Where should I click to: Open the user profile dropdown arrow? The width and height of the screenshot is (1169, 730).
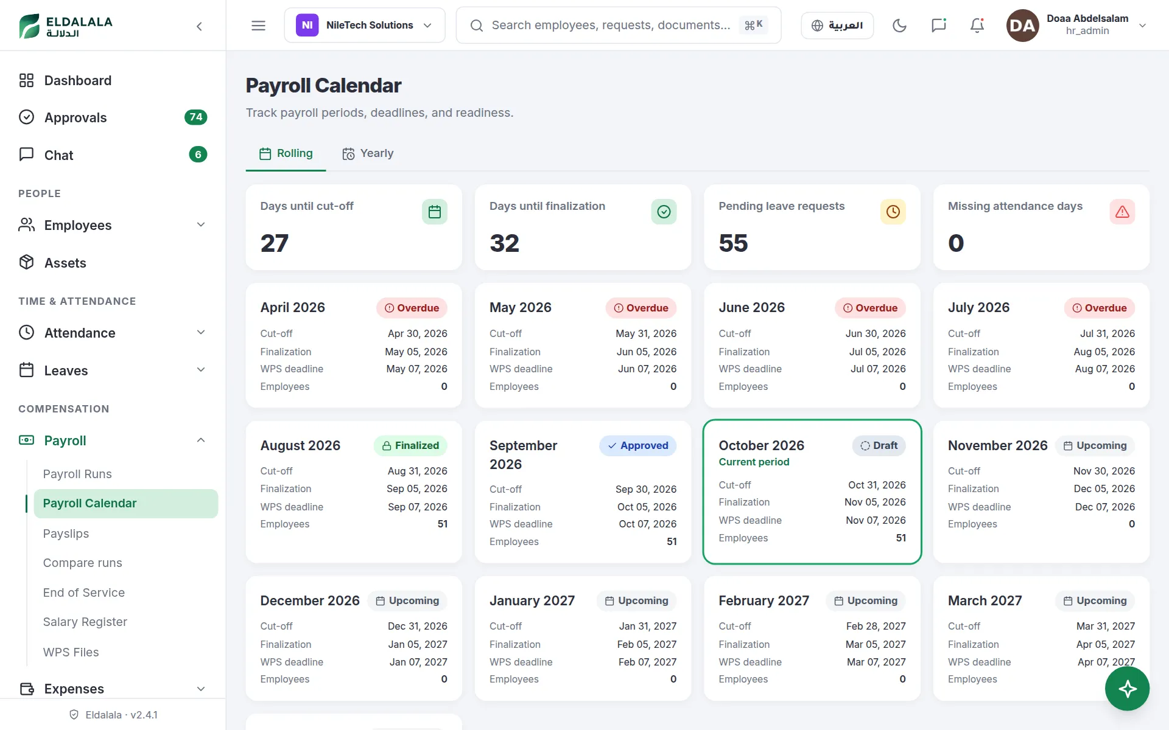[x=1142, y=26]
